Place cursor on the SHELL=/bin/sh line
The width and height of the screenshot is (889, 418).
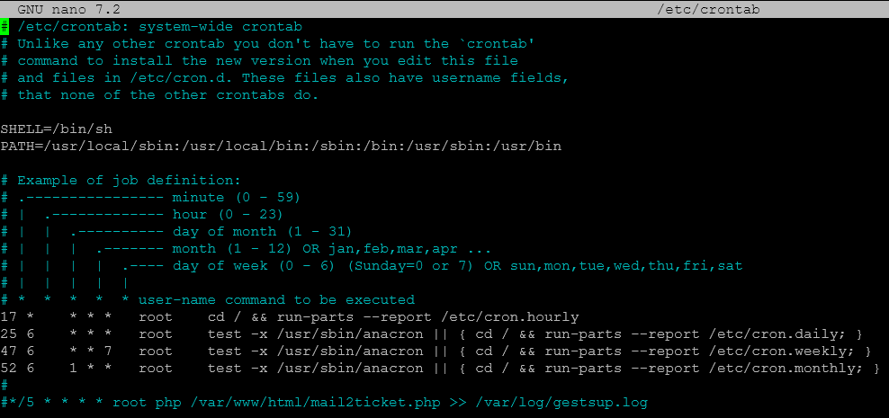pyautogui.click(x=56, y=129)
